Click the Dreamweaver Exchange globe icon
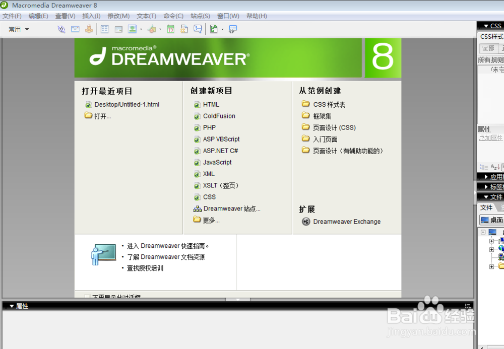This screenshot has height=349, width=504. [x=306, y=222]
